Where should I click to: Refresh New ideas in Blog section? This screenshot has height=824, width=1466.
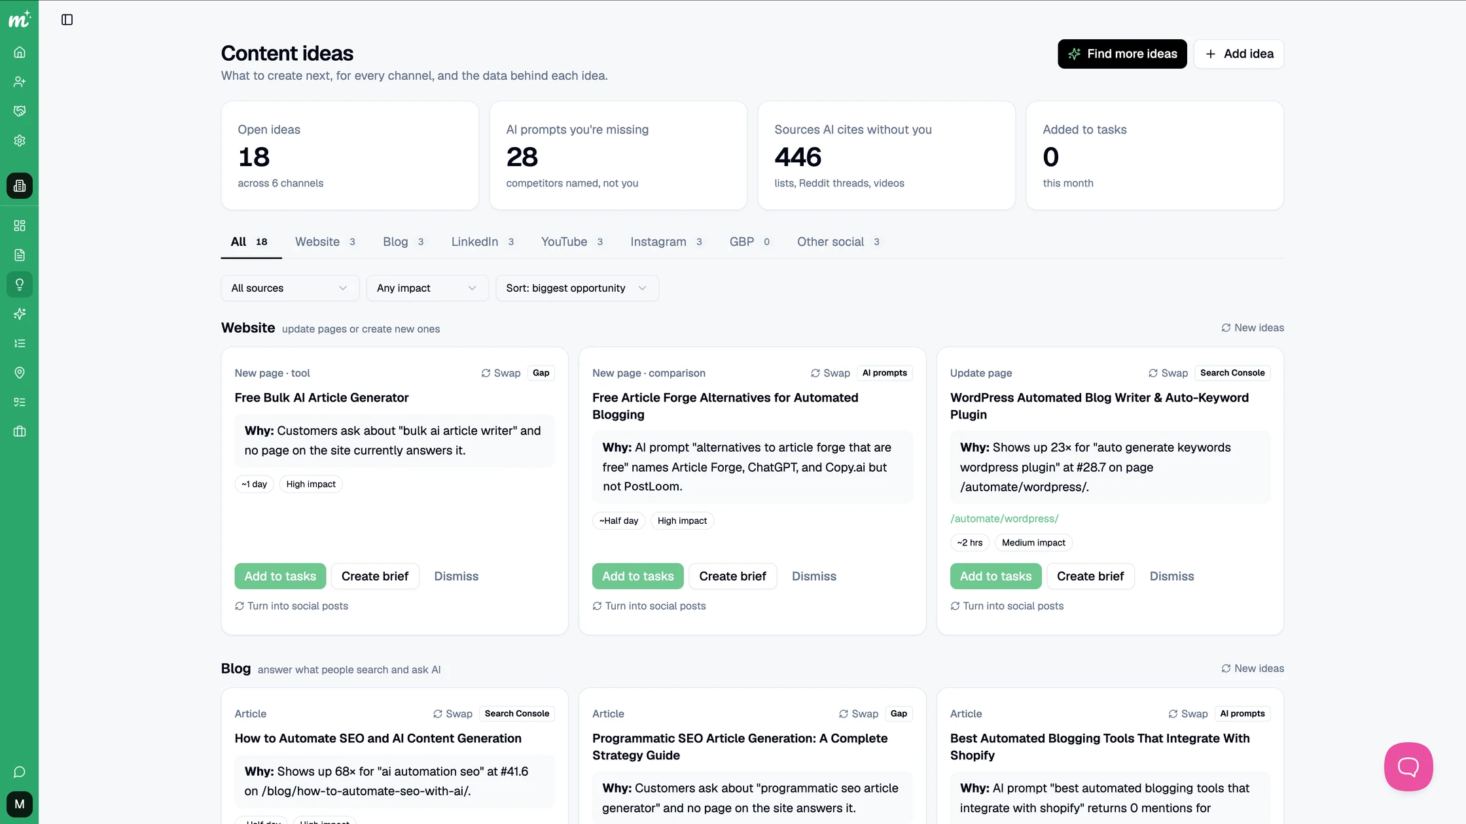click(x=1253, y=668)
